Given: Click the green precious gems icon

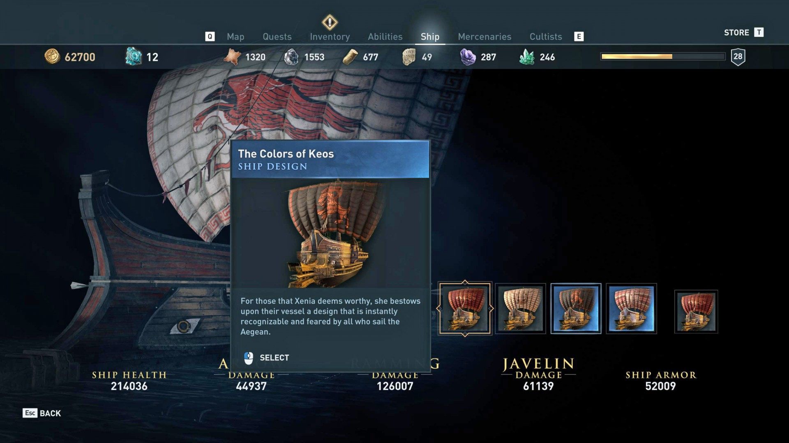Looking at the screenshot, I should (x=527, y=57).
